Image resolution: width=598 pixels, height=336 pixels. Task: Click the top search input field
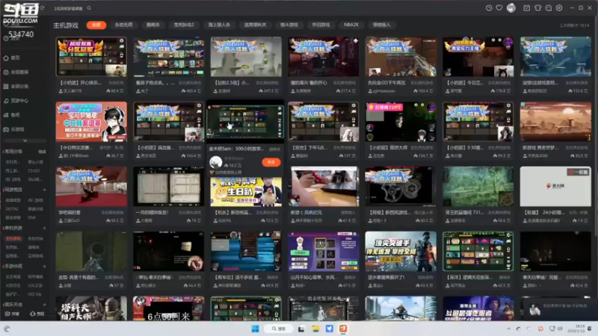[x=69, y=8]
